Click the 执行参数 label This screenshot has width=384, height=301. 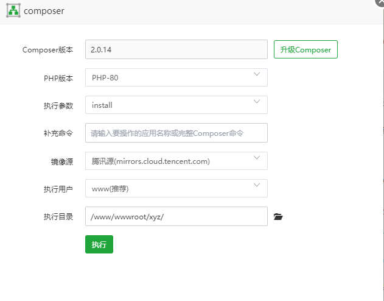[x=58, y=105]
